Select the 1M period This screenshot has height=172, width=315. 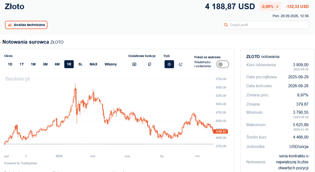[33, 64]
